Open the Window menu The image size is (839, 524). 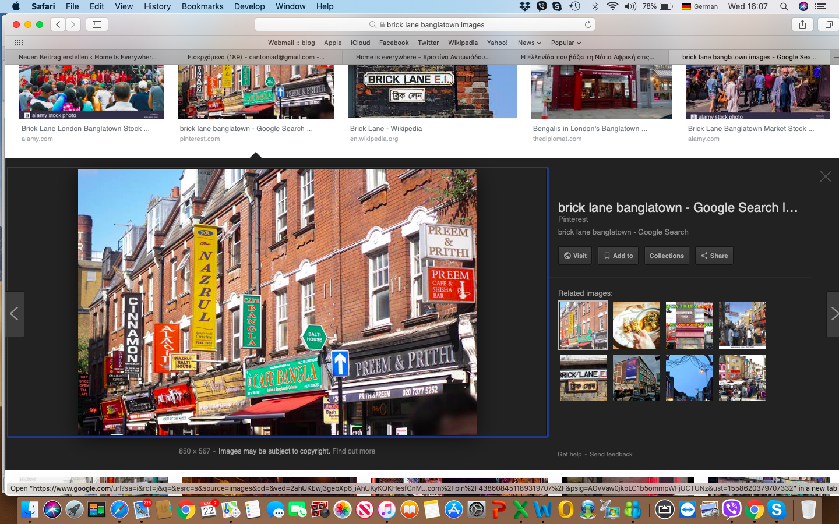(290, 6)
